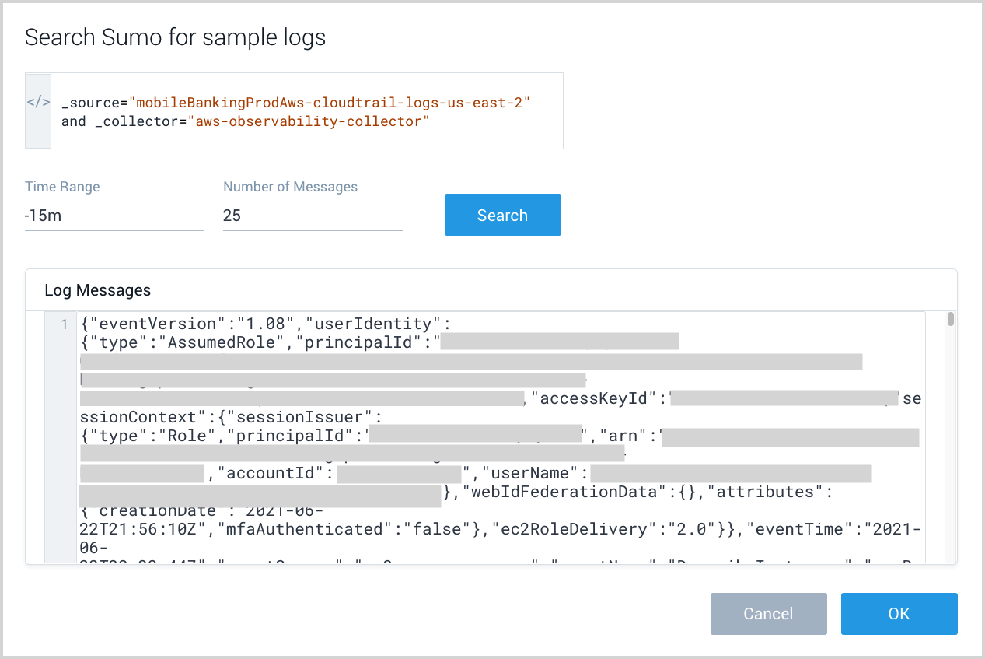
Task: Click the Log Messages panel header
Action: (98, 290)
